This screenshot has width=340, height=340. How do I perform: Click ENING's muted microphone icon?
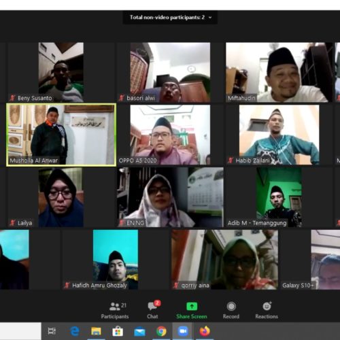point(122,223)
